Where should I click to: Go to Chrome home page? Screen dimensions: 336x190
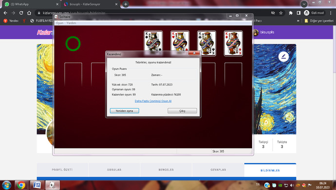(29, 13)
